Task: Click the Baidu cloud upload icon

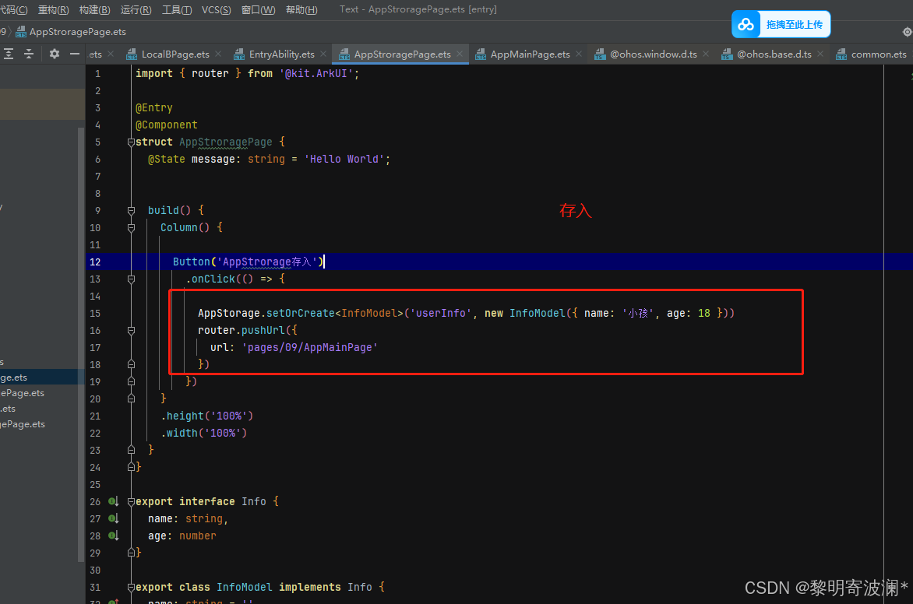Action: (x=746, y=24)
